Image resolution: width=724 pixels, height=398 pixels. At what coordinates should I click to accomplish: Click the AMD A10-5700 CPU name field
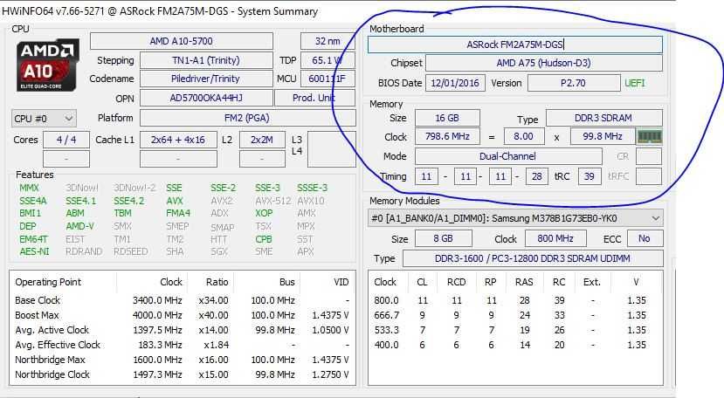[x=182, y=41]
